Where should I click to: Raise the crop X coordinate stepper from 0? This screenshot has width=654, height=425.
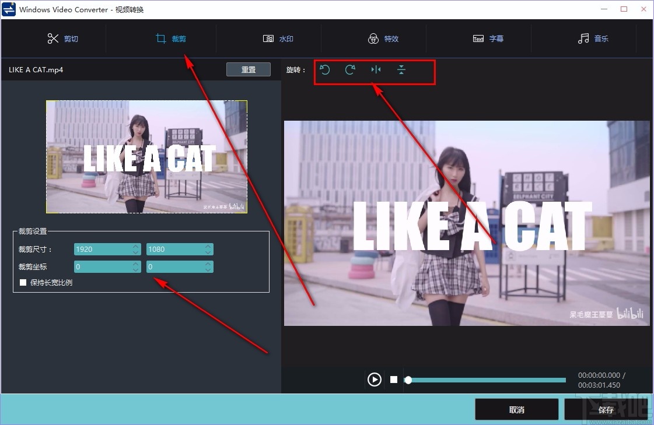pos(135,264)
